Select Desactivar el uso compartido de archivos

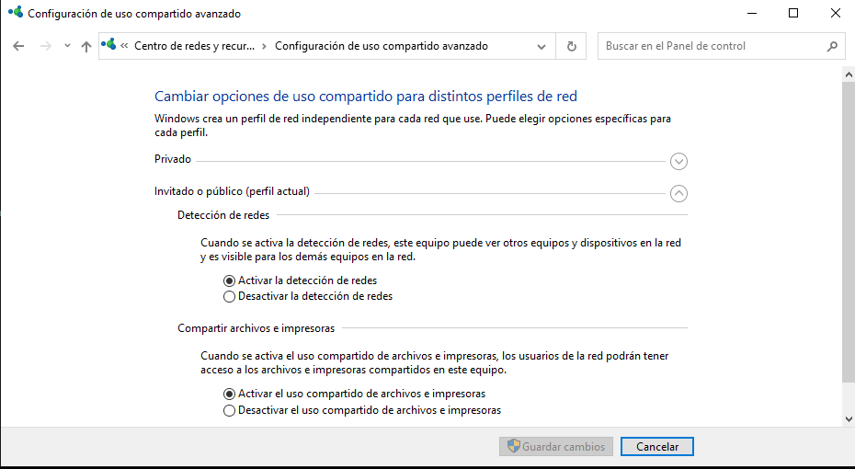pyautogui.click(x=230, y=411)
